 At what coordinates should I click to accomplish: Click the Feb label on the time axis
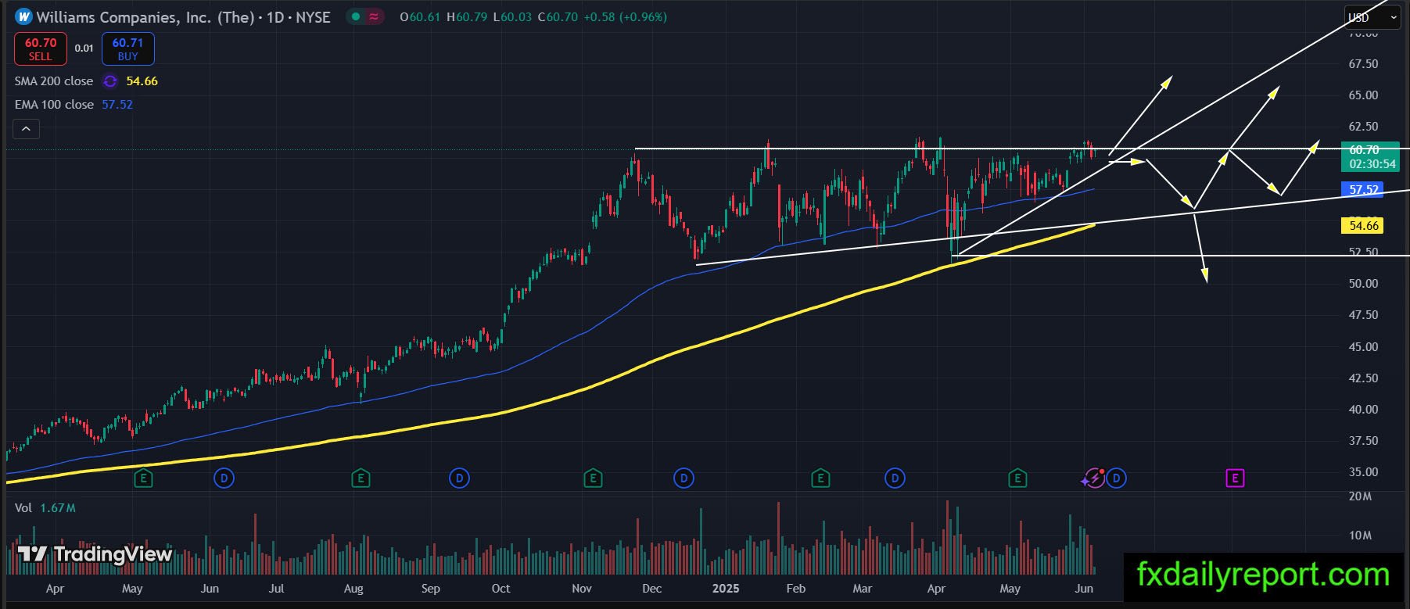(795, 589)
